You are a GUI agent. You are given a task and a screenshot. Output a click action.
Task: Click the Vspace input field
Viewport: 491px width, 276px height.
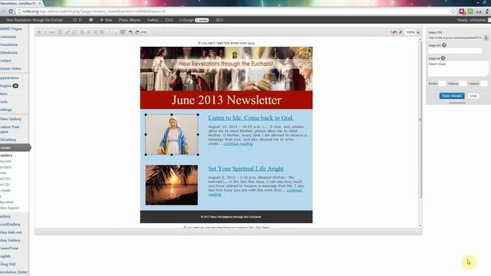[484, 84]
